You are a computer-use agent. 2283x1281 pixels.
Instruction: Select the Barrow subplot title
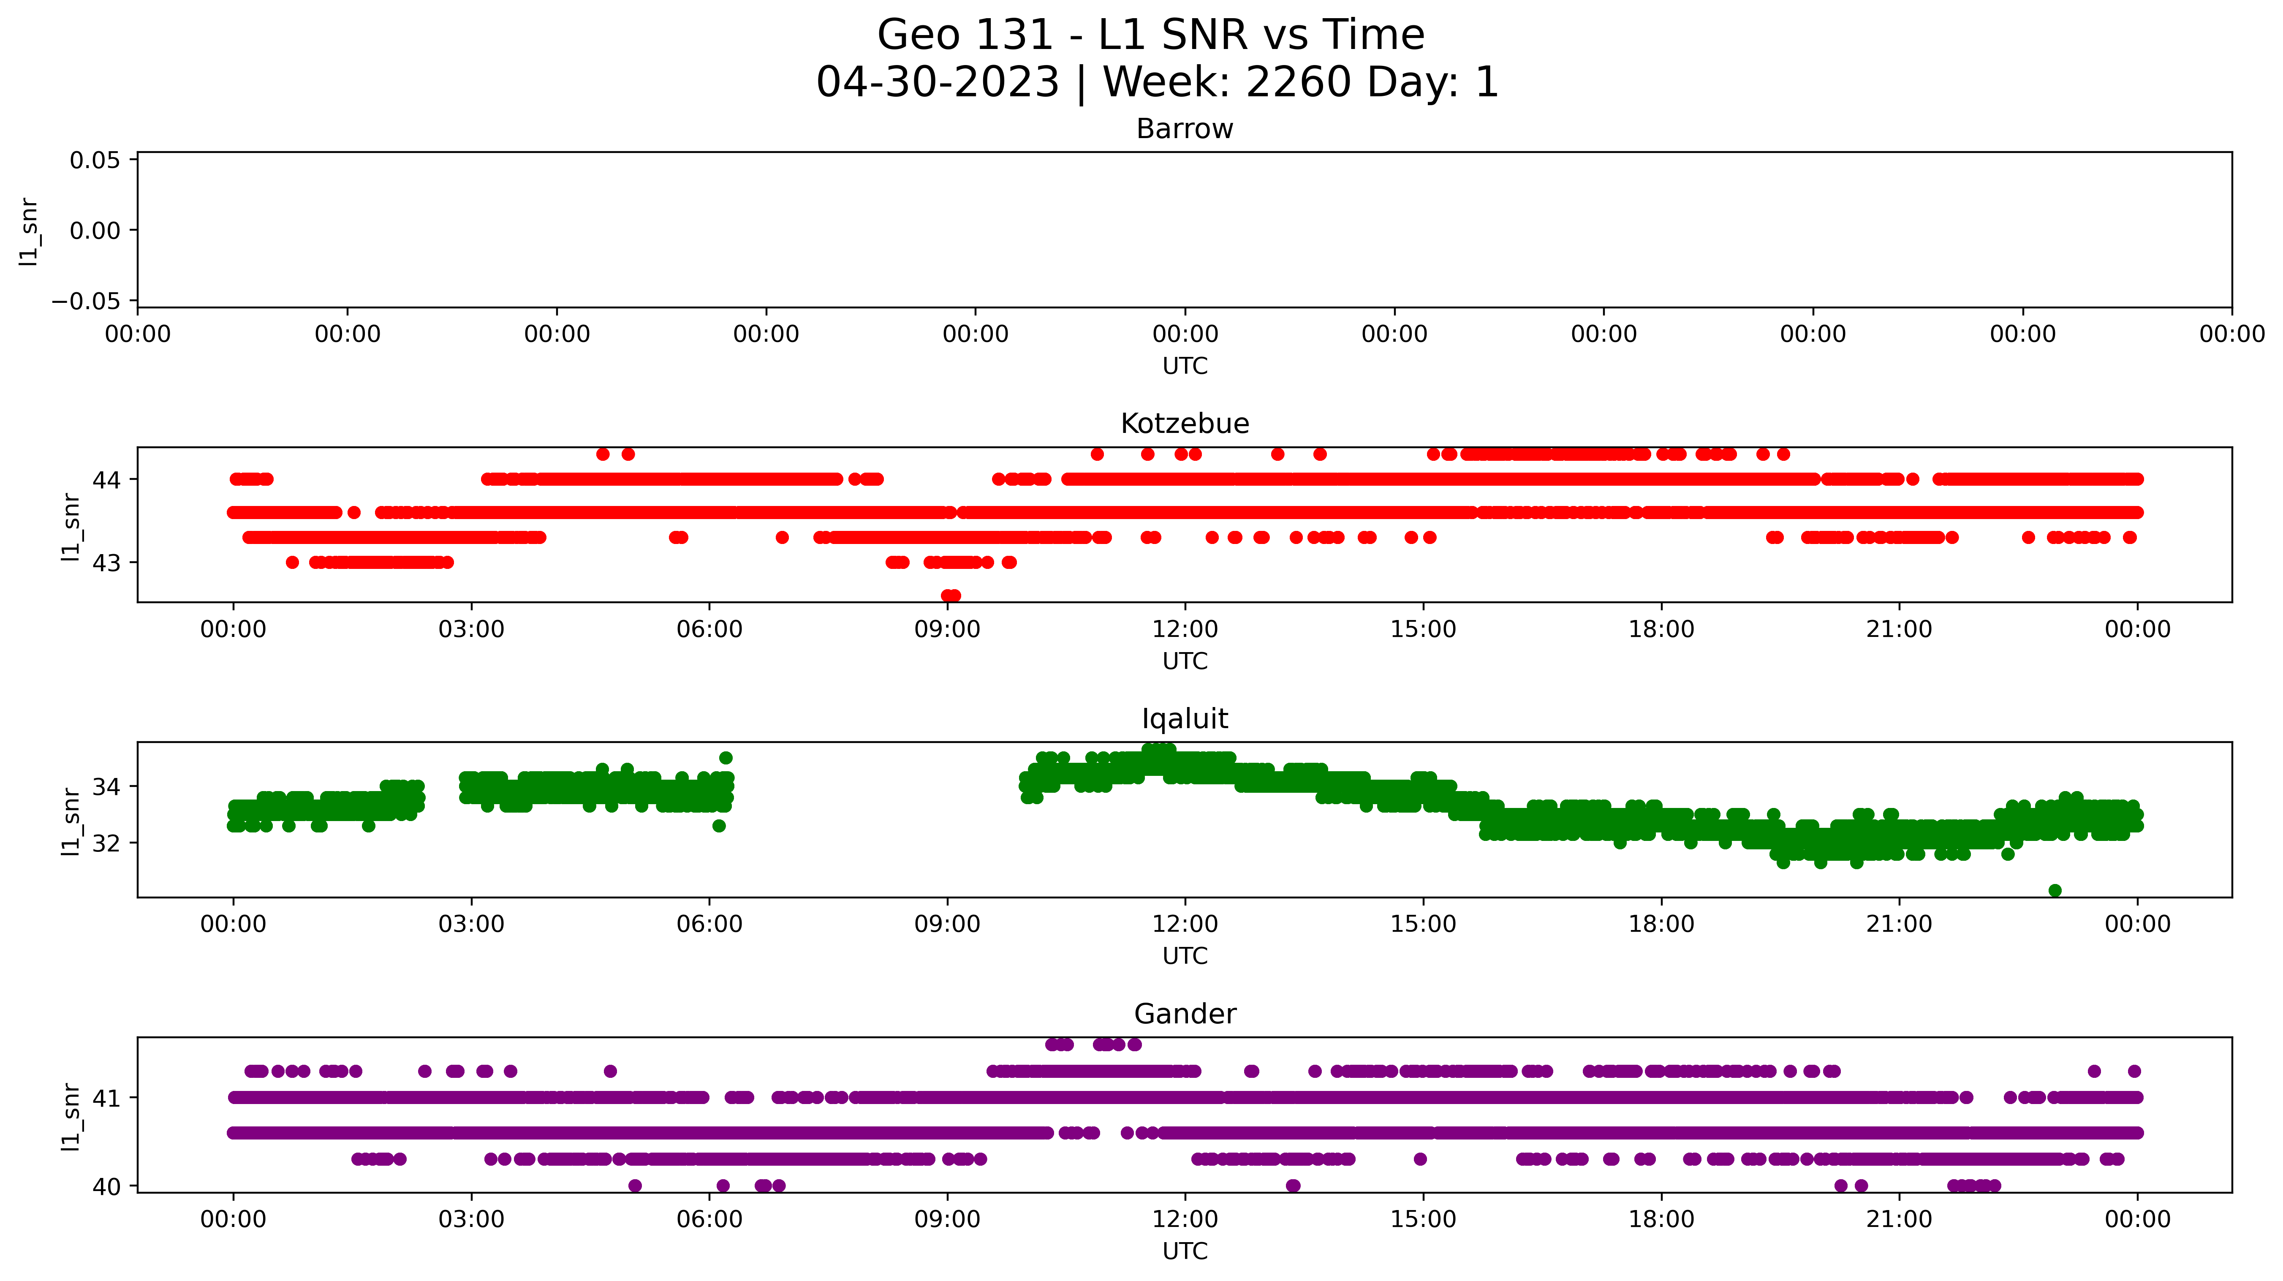(1184, 128)
